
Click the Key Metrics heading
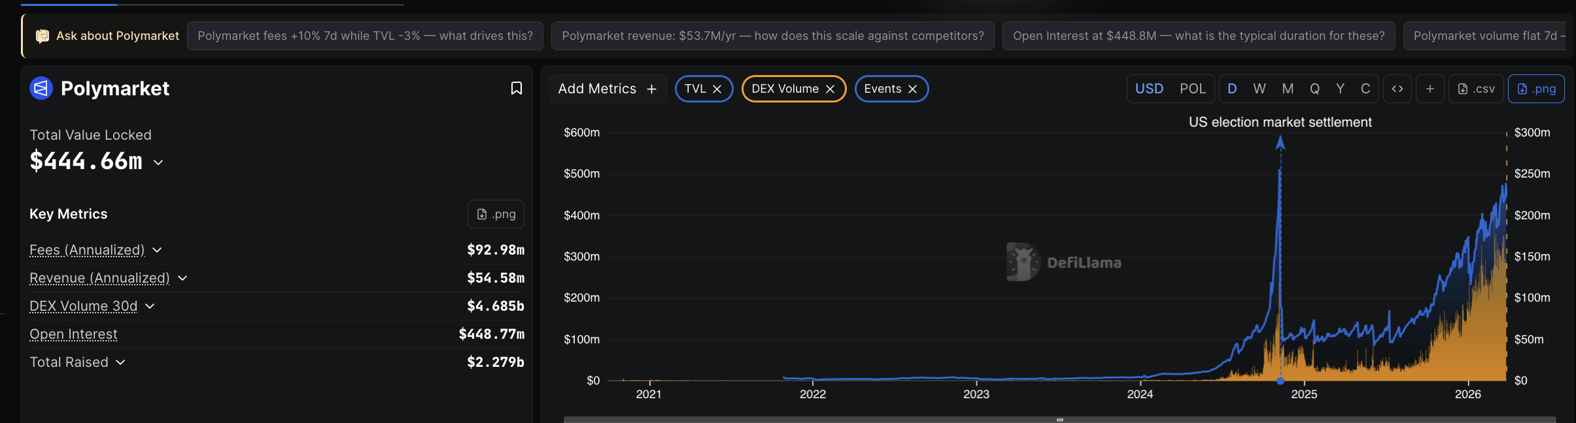(69, 214)
